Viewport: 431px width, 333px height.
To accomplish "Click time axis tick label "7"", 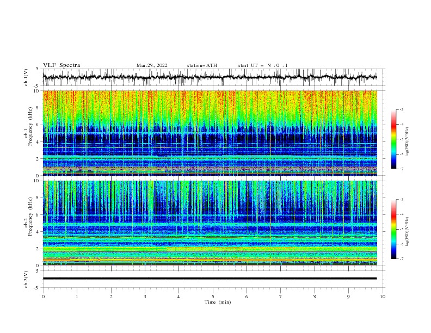I will coord(281,297).
